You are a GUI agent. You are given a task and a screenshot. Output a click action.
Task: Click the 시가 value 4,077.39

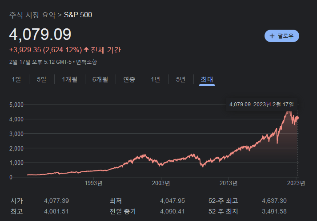click(x=56, y=201)
